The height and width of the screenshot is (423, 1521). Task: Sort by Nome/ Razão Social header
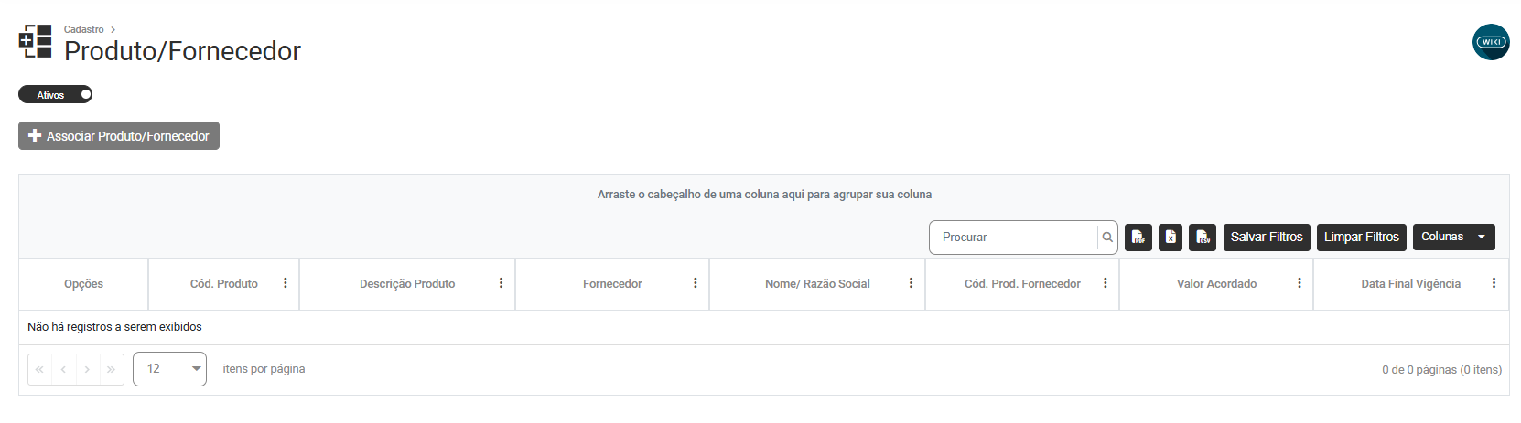[817, 284]
